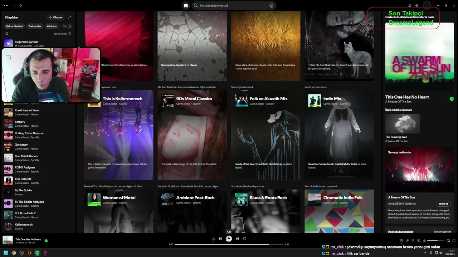The image size is (458, 257).
Task: Show more library filter chips arrow
Action: point(70,26)
